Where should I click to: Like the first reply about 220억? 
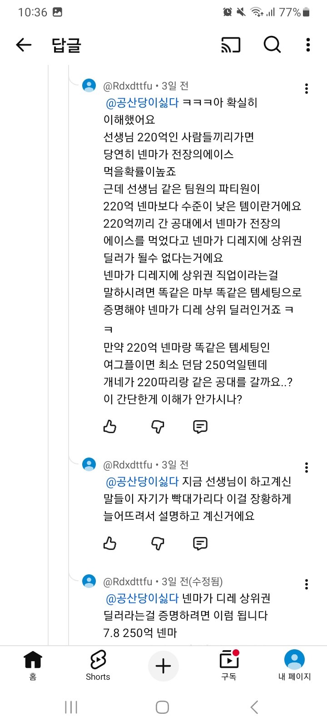110,426
